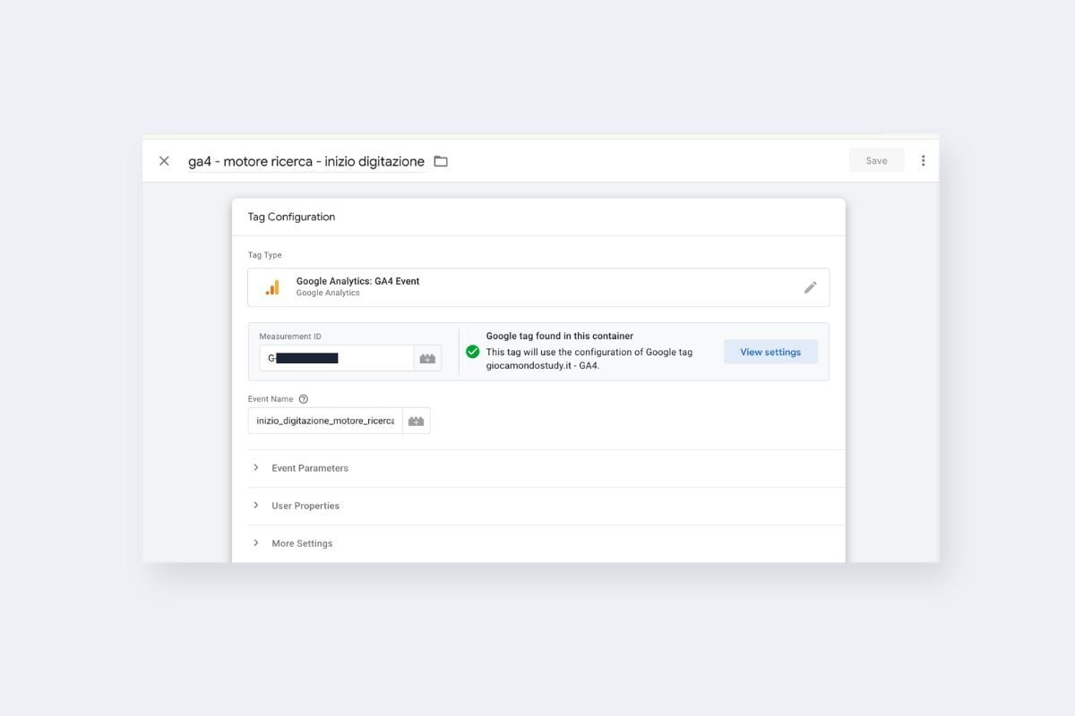
Task: Click 'Google tag found in this container' text
Action: tap(560, 337)
